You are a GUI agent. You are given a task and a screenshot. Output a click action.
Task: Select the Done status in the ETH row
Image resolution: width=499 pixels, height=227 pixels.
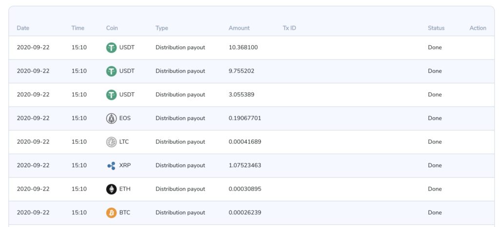pos(435,189)
